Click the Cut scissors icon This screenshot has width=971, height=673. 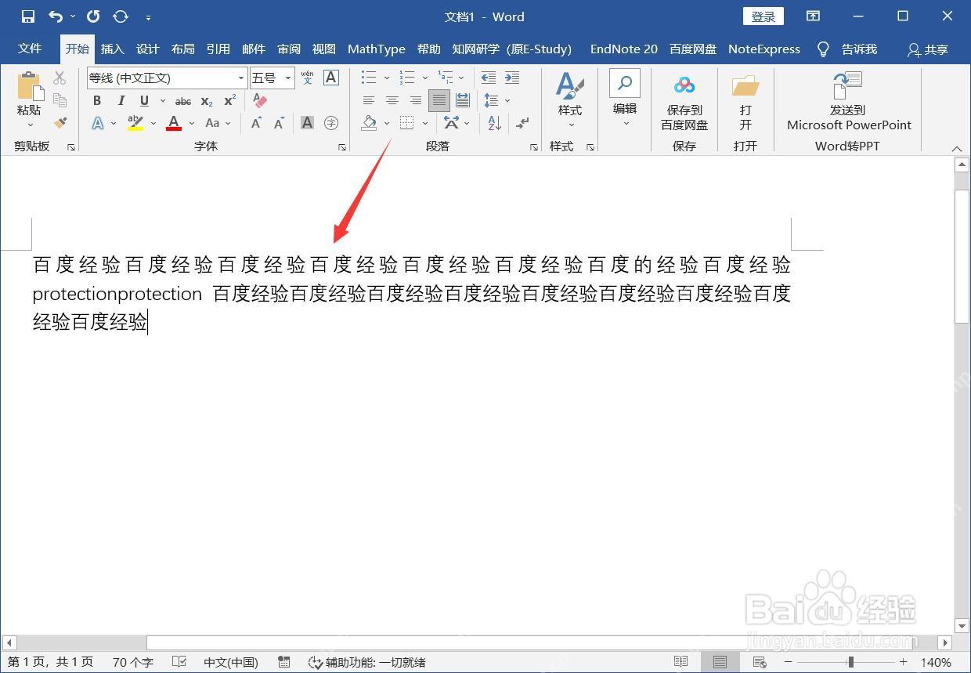click(60, 78)
